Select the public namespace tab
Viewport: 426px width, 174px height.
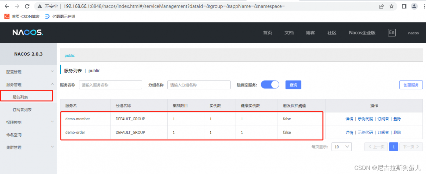pyautogui.click(x=70, y=55)
